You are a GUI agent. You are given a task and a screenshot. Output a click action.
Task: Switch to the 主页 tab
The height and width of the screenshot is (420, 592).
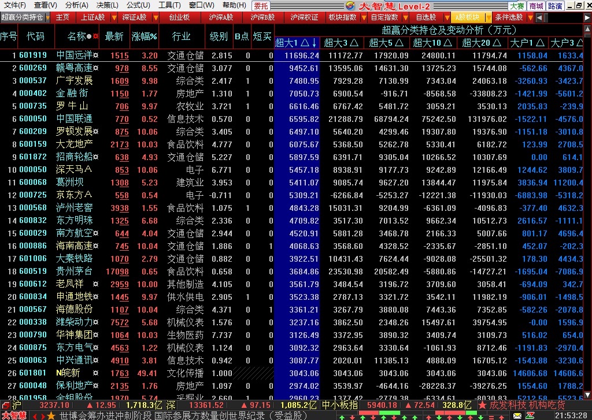click(62, 18)
